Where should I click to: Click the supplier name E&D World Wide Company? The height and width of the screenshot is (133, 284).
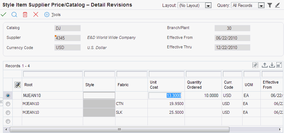point(111,38)
